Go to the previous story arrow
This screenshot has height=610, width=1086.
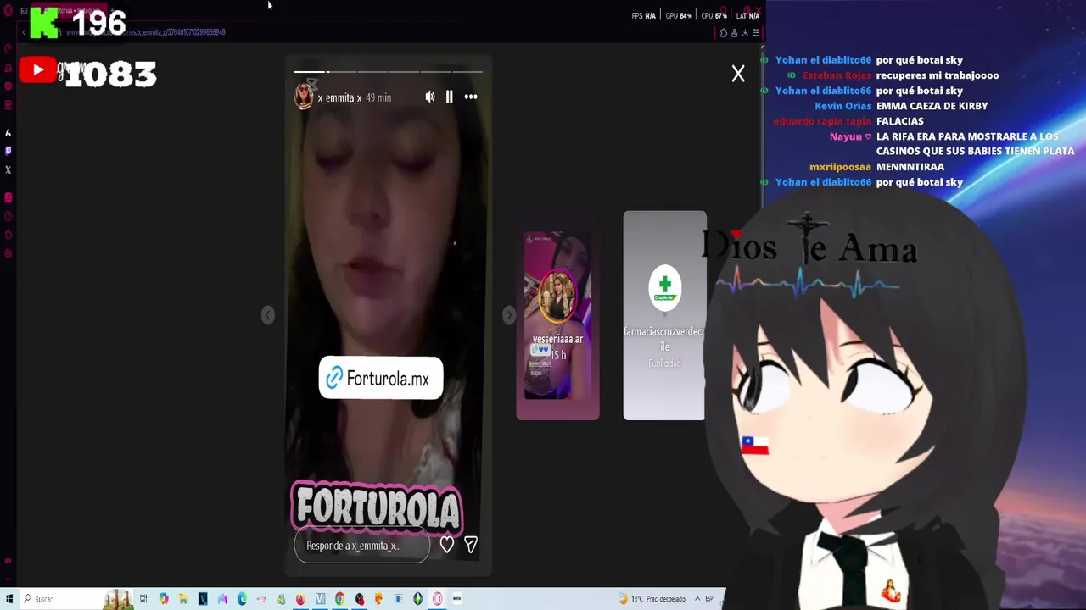(x=268, y=315)
